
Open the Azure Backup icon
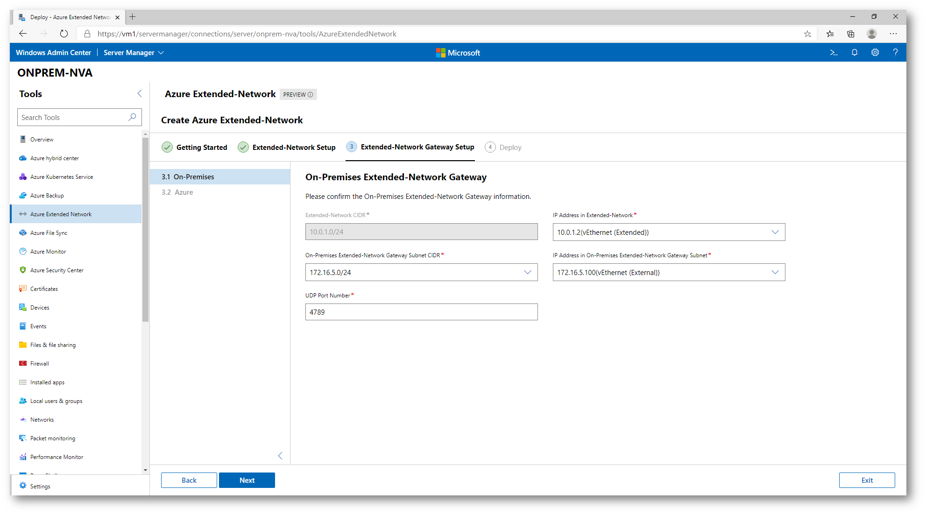(x=22, y=195)
